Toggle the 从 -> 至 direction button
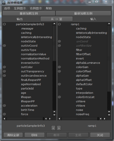This screenshot has height=141, width=114. (57, 19)
